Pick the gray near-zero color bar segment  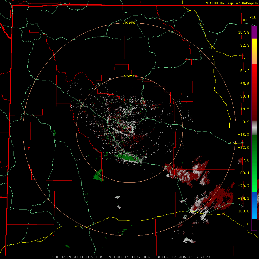[254, 127]
